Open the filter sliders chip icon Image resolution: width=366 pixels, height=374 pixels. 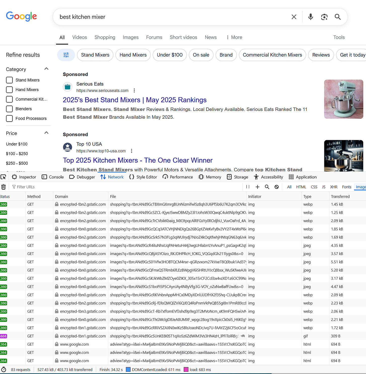pyautogui.click(x=66, y=55)
